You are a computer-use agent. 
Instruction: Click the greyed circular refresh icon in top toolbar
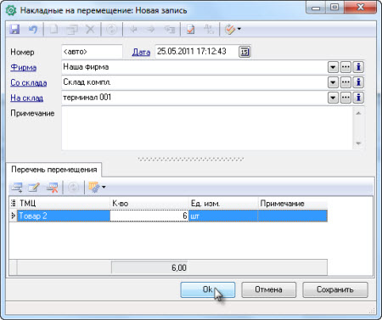pos(111,29)
